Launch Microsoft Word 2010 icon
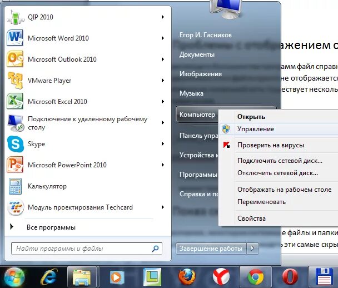Image resolution: width=338 pixels, height=288 pixels. click(x=15, y=38)
